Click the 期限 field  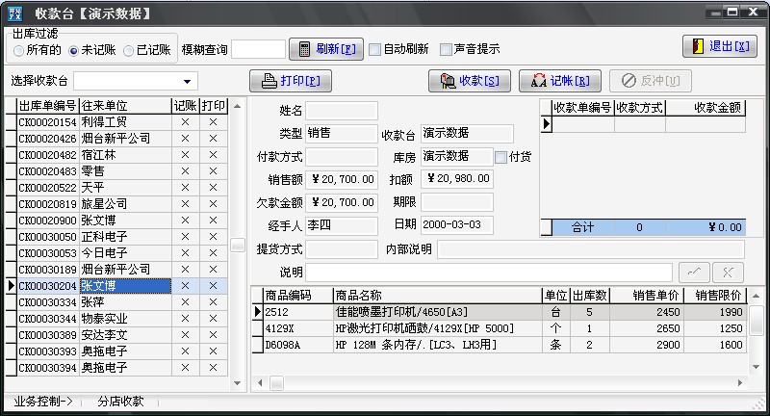[x=457, y=202]
